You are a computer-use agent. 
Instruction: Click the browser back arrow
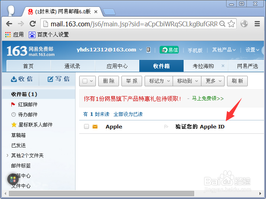pos(9,24)
